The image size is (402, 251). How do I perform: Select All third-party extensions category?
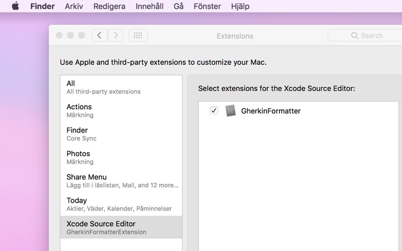121,87
